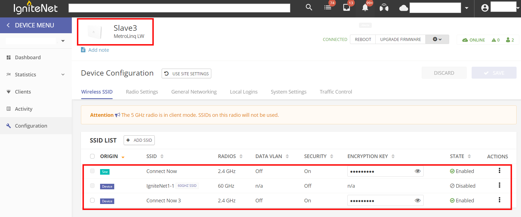Sort by State column arrows
Screen dimensions: 521x217
pyautogui.click(x=469, y=156)
